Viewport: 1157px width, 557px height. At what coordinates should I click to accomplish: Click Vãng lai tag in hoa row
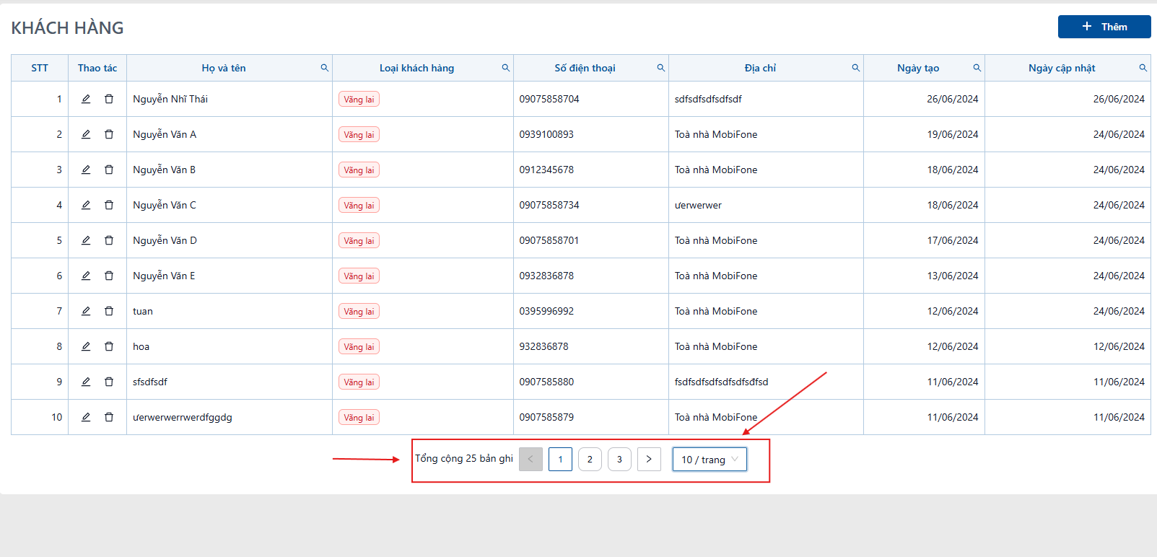359,346
